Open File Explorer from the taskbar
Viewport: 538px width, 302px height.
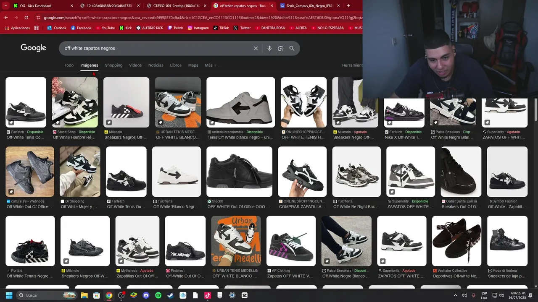tap(84, 295)
